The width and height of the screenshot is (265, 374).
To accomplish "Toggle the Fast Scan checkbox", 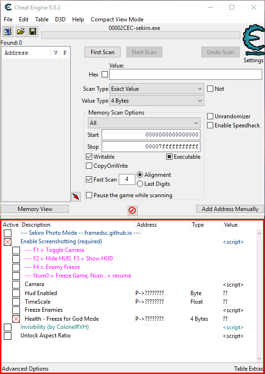I will click(89, 179).
